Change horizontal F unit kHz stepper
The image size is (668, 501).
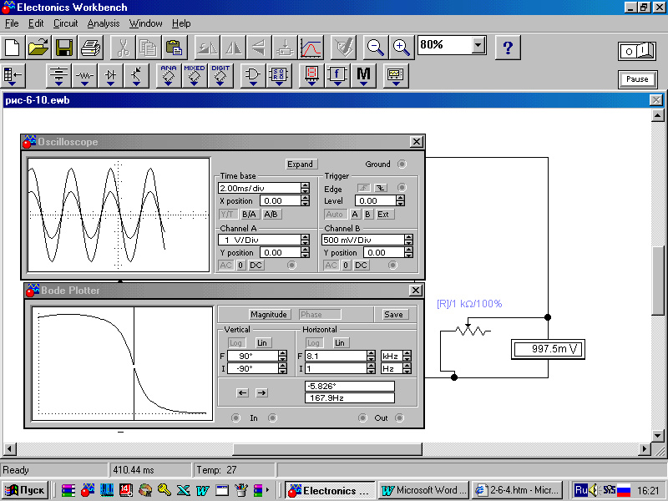click(x=407, y=356)
